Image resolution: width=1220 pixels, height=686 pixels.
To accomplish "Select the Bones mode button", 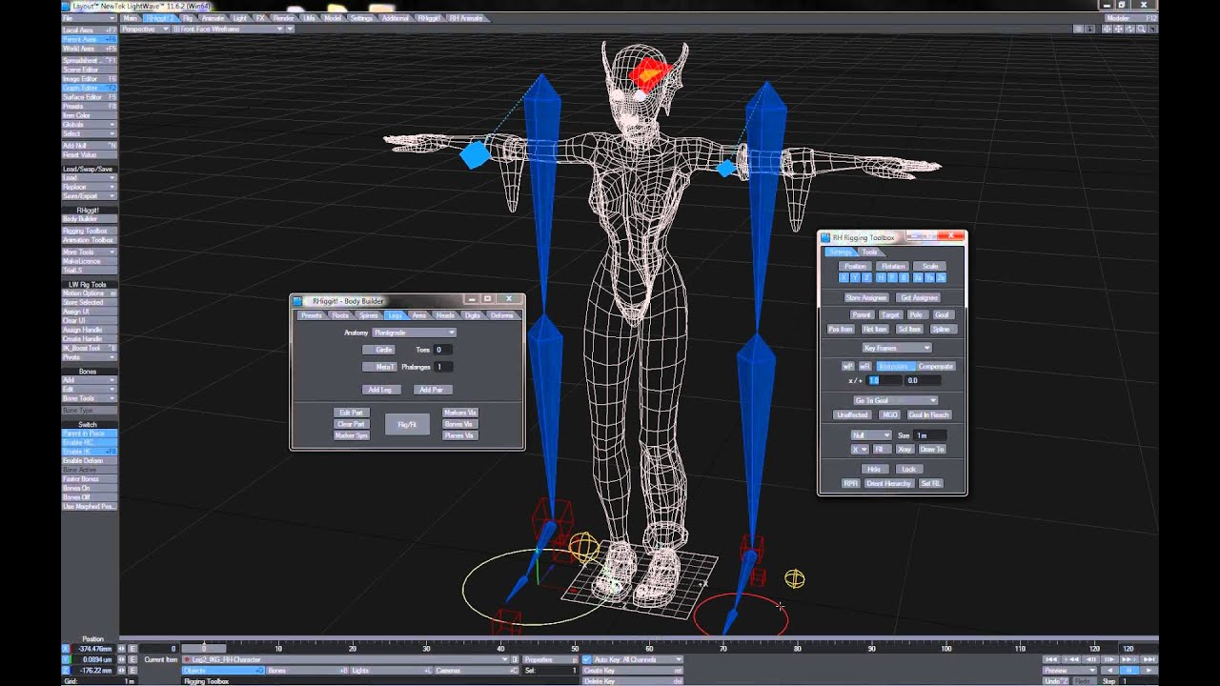I will (308, 671).
